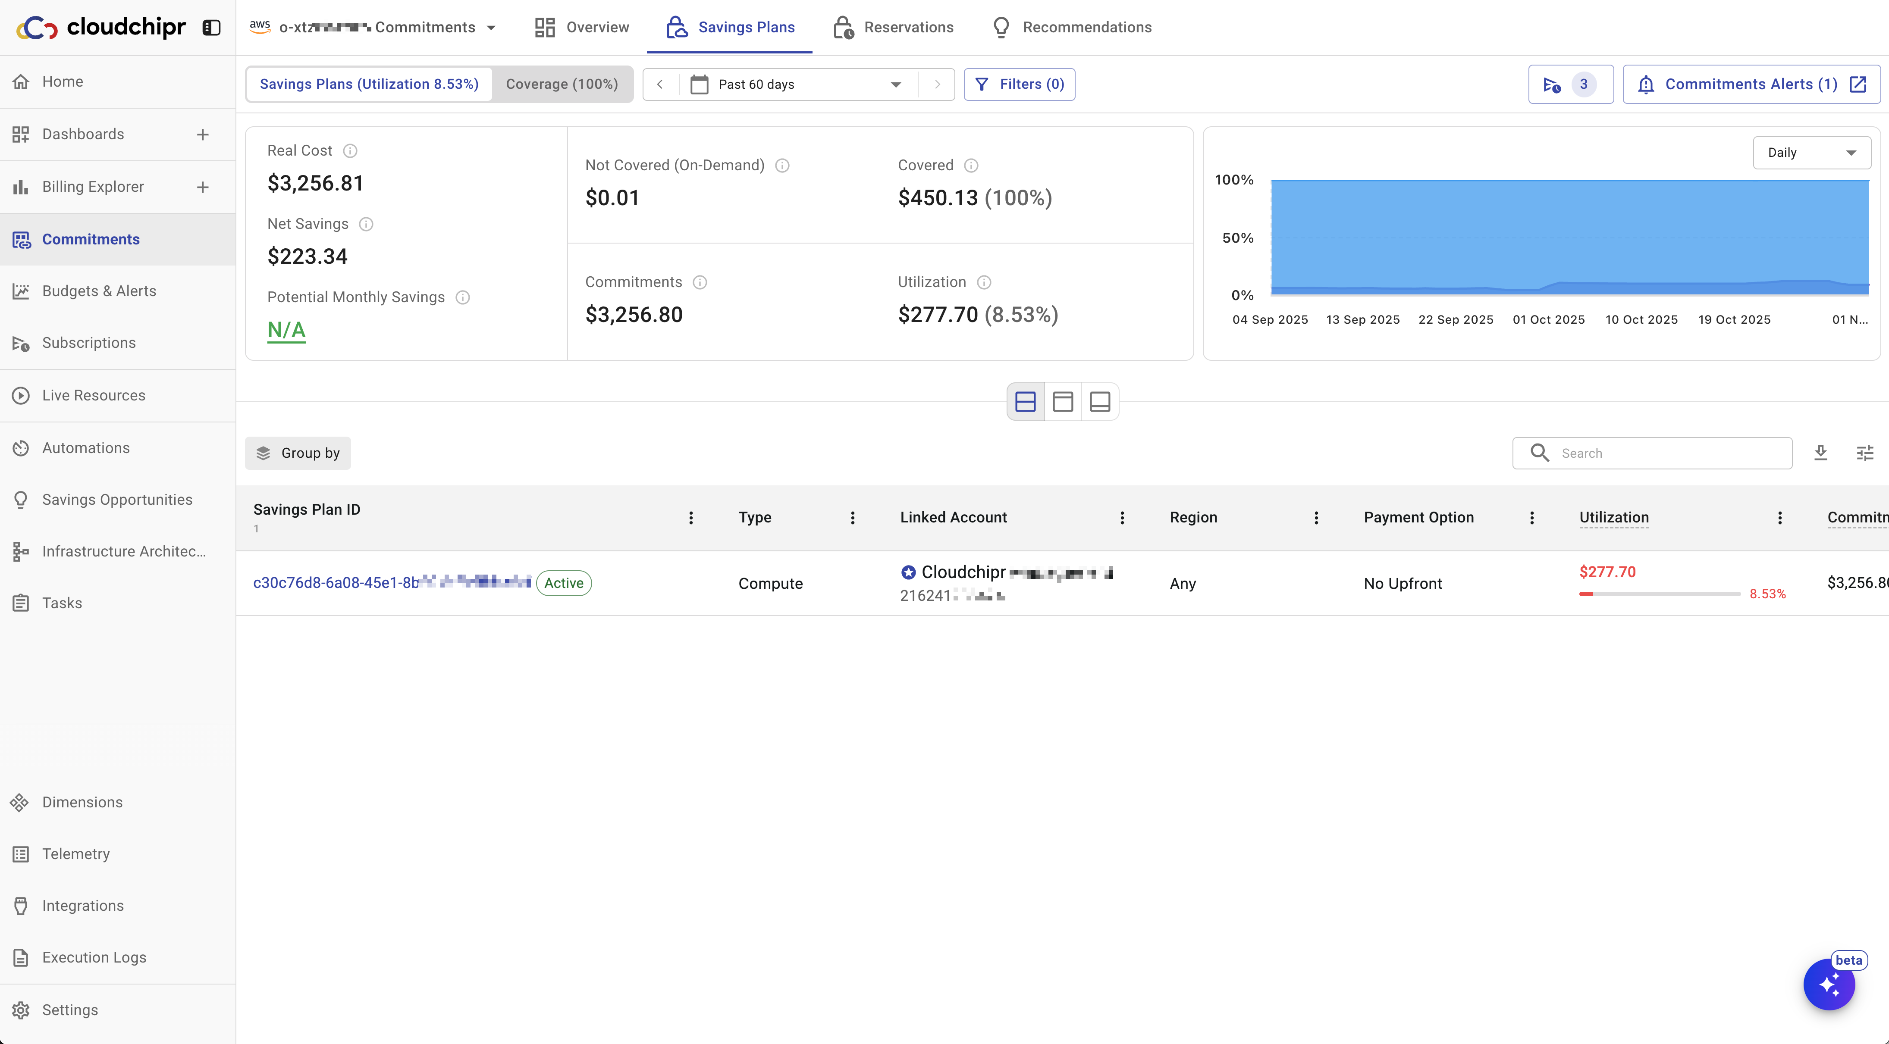This screenshot has width=1889, height=1044.
Task: Switch to the top-only panel layout
Action: point(1063,402)
